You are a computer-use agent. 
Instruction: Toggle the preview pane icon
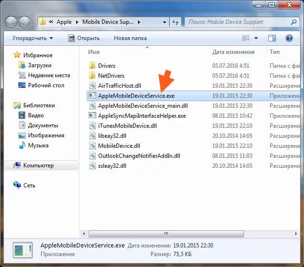point(272,38)
